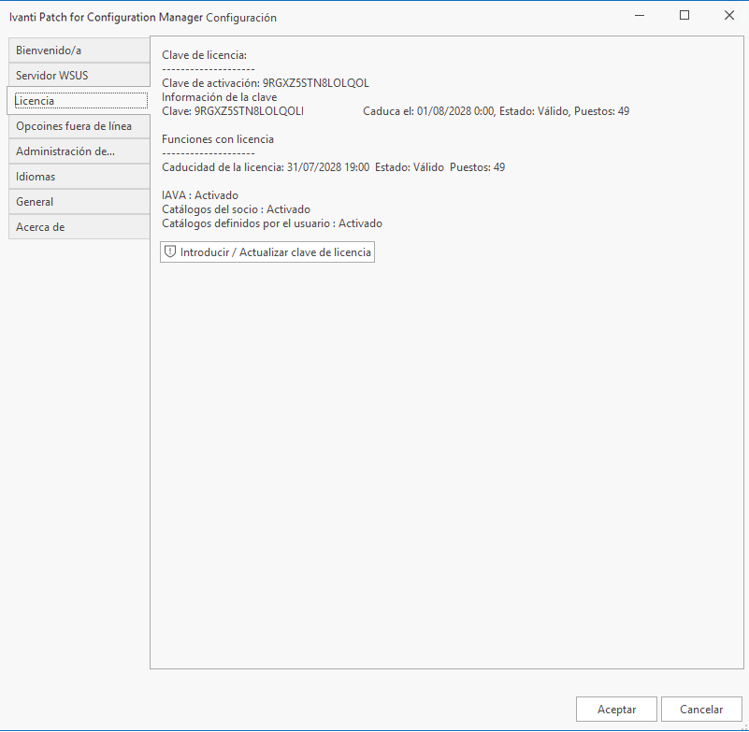The image size is (749, 732).
Task: Open the Acerca de tab
Action: 79,227
